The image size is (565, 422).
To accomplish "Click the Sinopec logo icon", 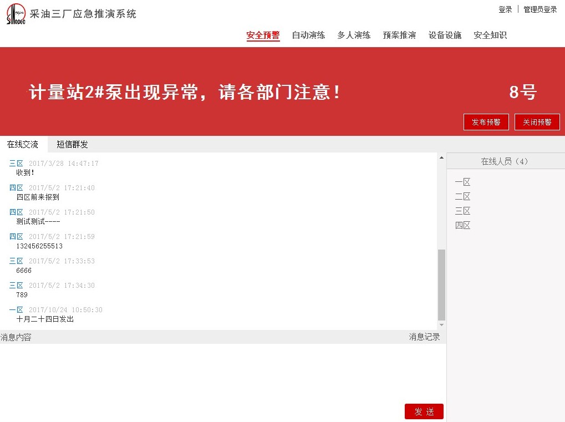I will tap(16, 14).
